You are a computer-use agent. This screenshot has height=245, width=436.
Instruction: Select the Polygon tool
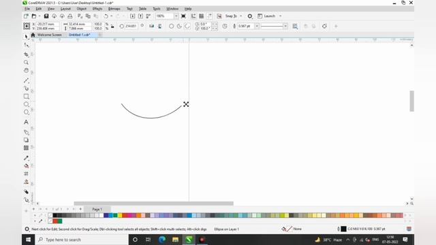(26, 112)
